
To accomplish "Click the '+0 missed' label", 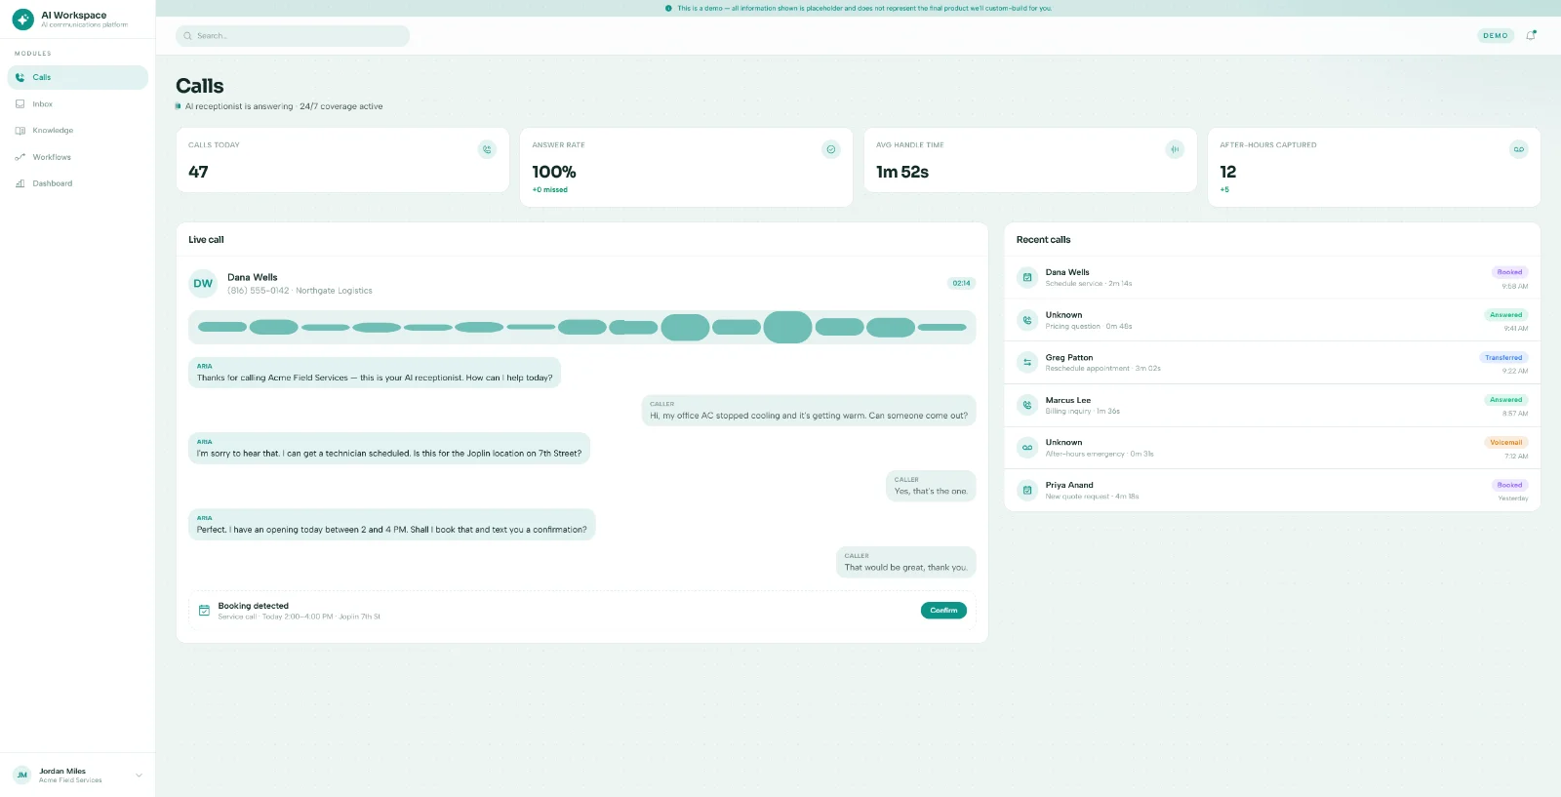I will pyautogui.click(x=549, y=190).
